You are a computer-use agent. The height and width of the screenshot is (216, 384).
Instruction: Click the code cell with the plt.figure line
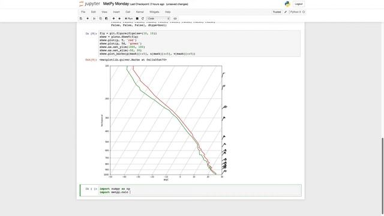tap(199, 44)
